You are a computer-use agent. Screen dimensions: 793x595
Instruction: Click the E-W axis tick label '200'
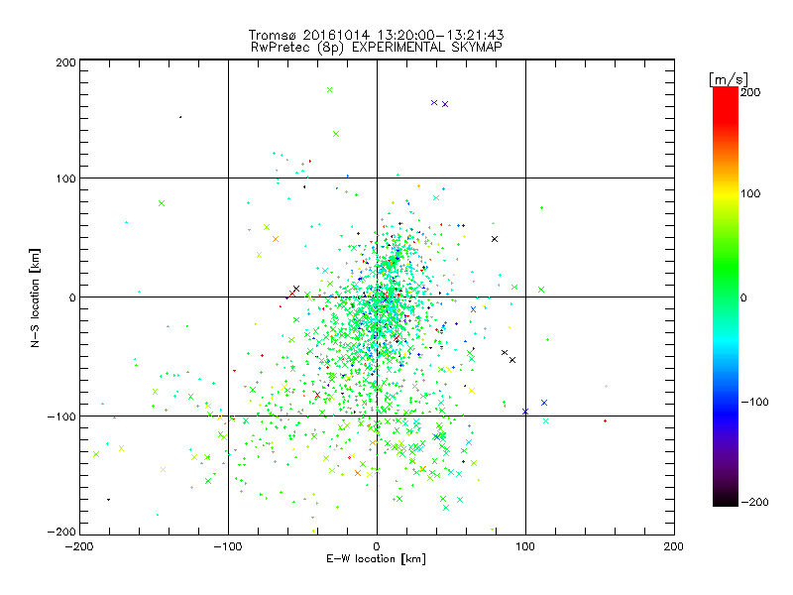[674, 547]
